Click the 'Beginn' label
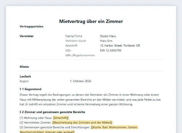The height and width of the screenshot is (133, 182). pyautogui.click(x=24, y=81)
